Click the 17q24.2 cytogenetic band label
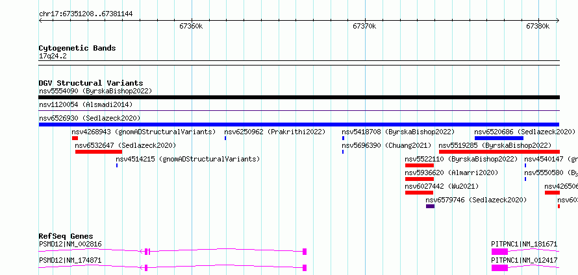This screenshot has width=578, height=275. (53, 56)
